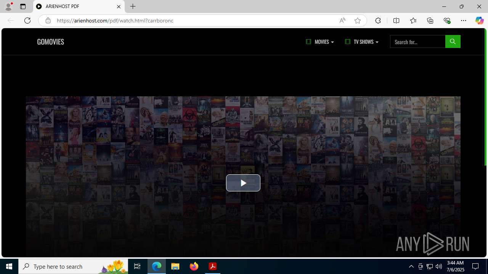
Task: Open the network tray icon
Action: tap(430, 266)
